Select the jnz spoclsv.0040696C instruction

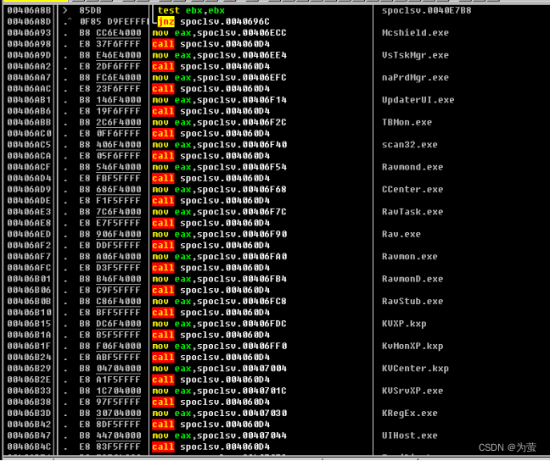(214, 22)
